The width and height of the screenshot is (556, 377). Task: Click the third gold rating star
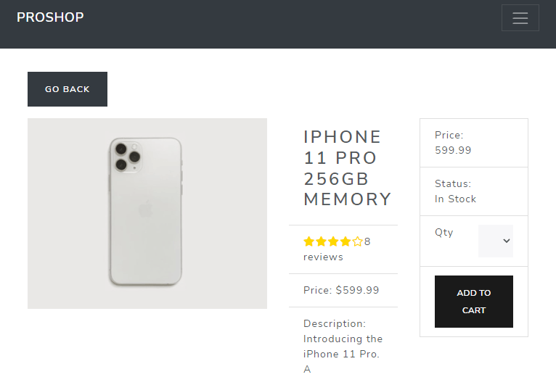point(333,242)
